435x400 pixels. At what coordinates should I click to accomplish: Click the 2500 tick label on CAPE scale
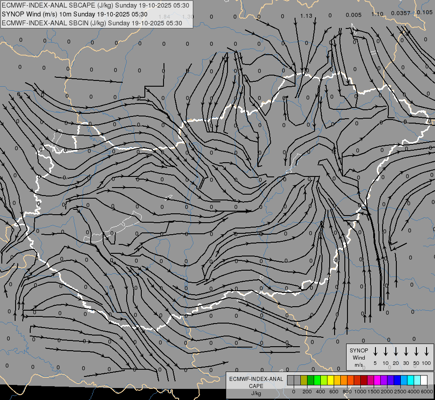coord(400,392)
